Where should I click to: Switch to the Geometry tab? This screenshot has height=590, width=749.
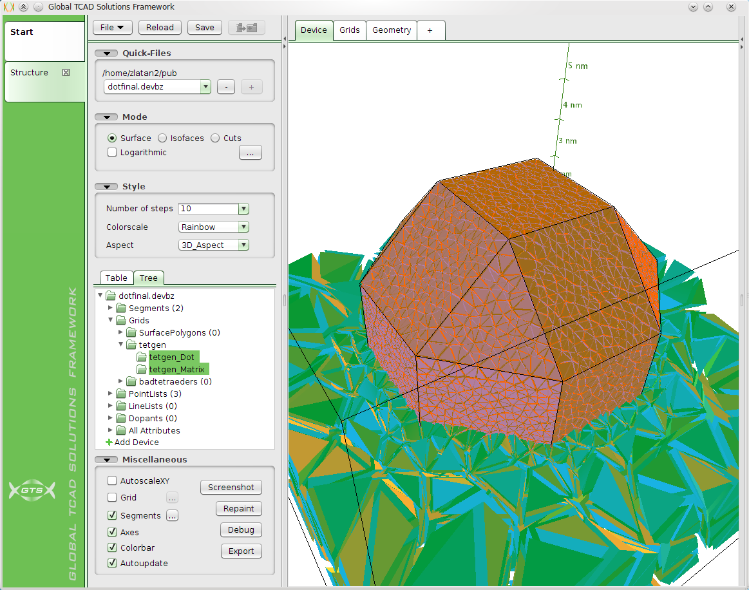[x=391, y=30]
